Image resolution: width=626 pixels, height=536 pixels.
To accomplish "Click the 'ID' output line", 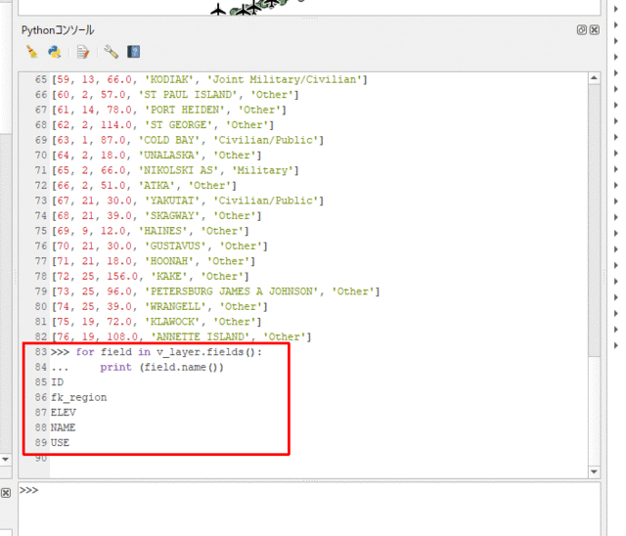I will pos(57,382).
